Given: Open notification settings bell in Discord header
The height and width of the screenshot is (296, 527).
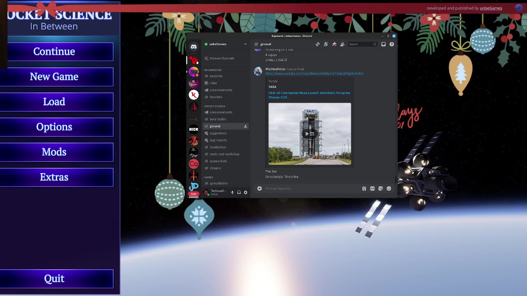Looking at the screenshot, I should pyautogui.click(x=326, y=44).
